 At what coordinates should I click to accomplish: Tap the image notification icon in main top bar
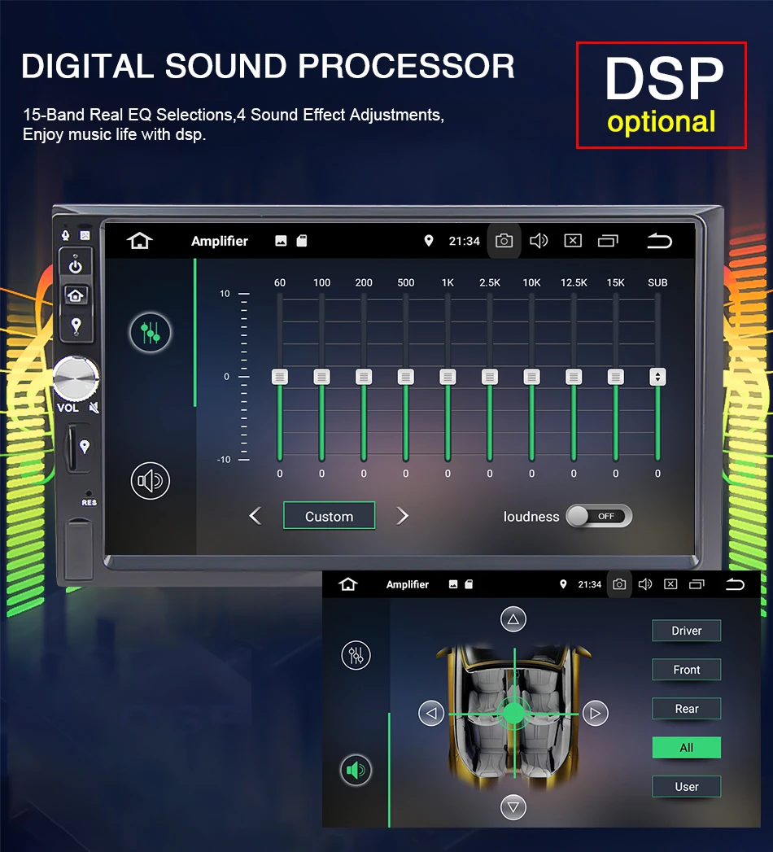click(281, 241)
